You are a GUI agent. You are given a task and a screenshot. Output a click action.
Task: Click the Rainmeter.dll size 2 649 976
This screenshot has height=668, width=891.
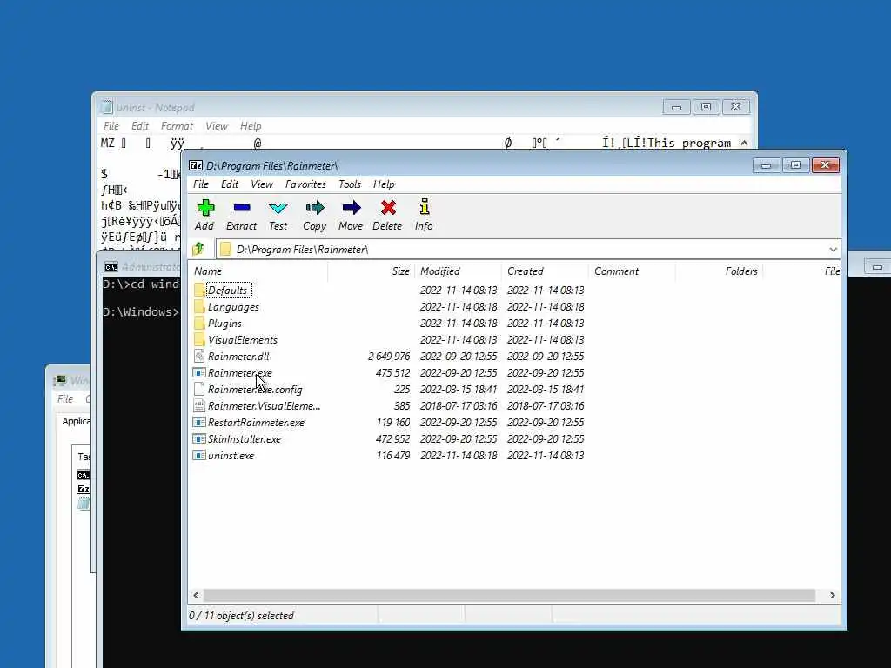click(389, 356)
